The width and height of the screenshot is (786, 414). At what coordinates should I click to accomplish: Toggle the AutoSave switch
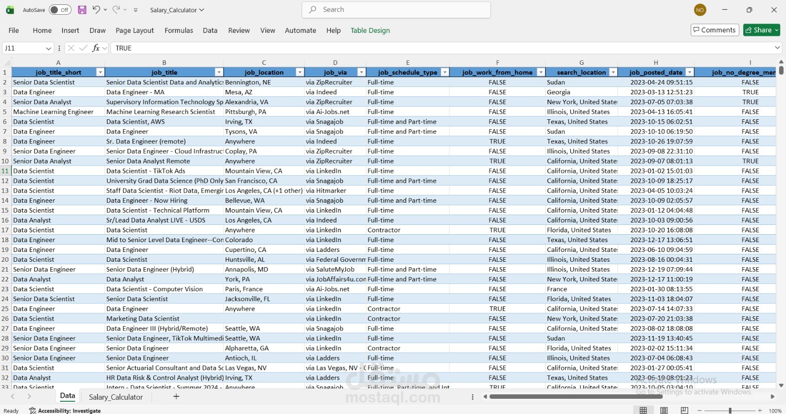click(60, 10)
